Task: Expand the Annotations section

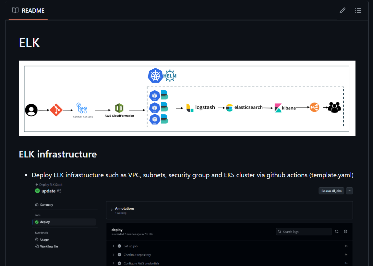Action: 125,209
